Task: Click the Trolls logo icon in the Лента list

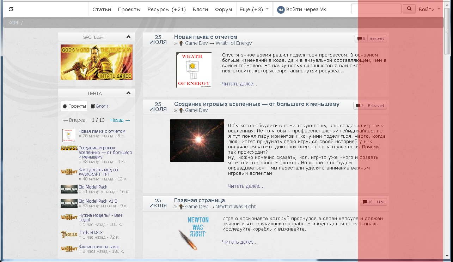Action: pyautogui.click(x=69, y=234)
